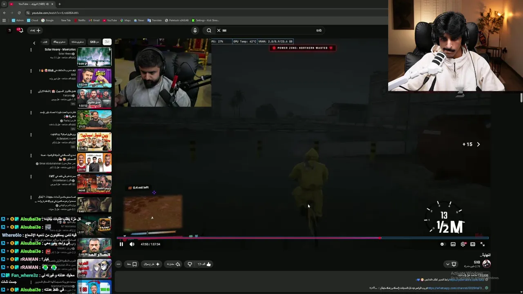Click the search magnifier icon
The height and width of the screenshot is (294, 523).
209,30
